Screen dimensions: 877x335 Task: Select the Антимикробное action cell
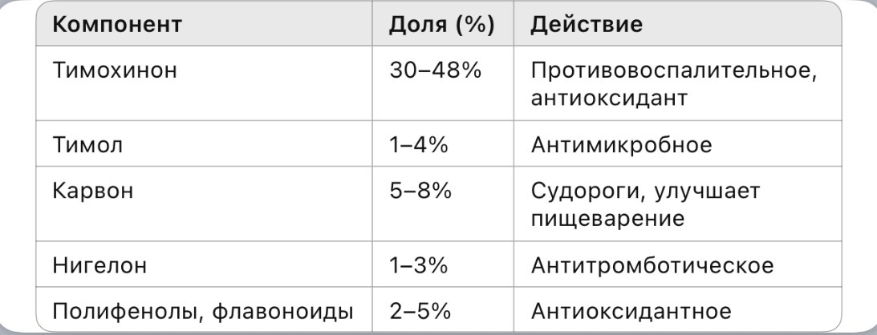coord(677,143)
